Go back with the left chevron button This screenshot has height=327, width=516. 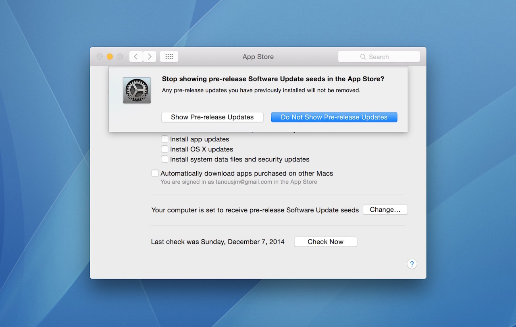pyautogui.click(x=136, y=57)
